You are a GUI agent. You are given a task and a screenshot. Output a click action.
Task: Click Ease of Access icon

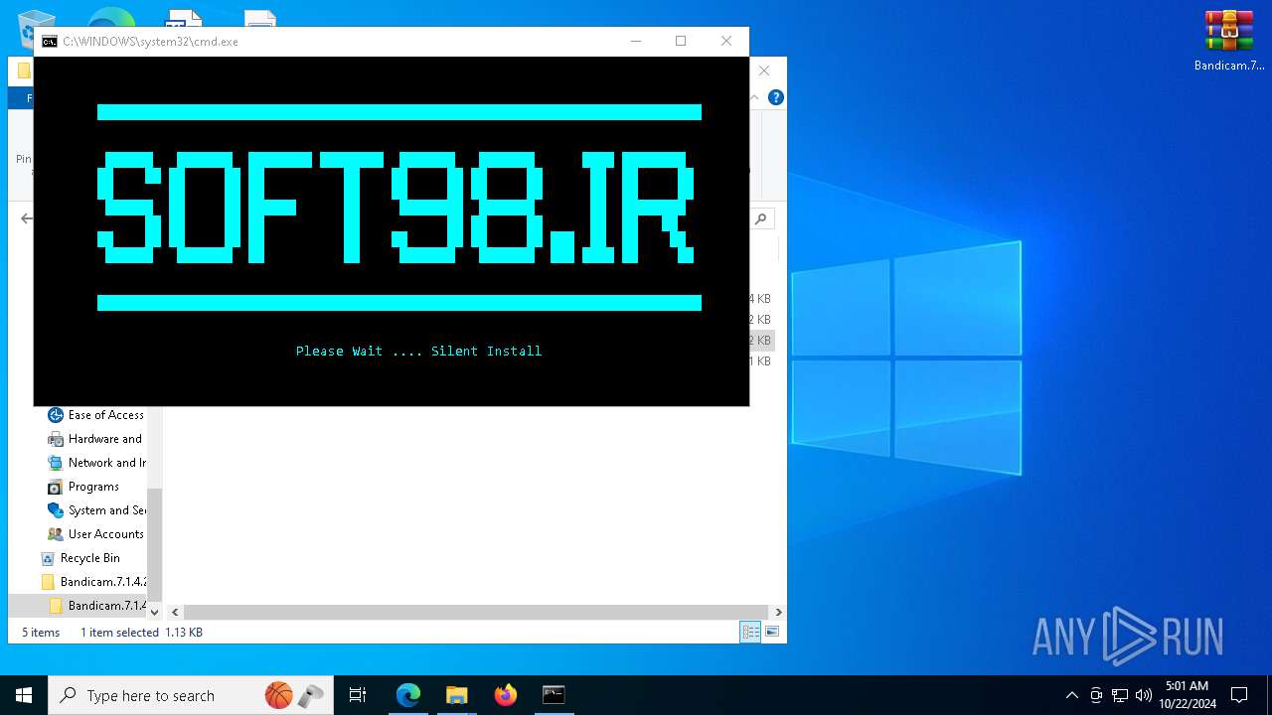click(56, 415)
